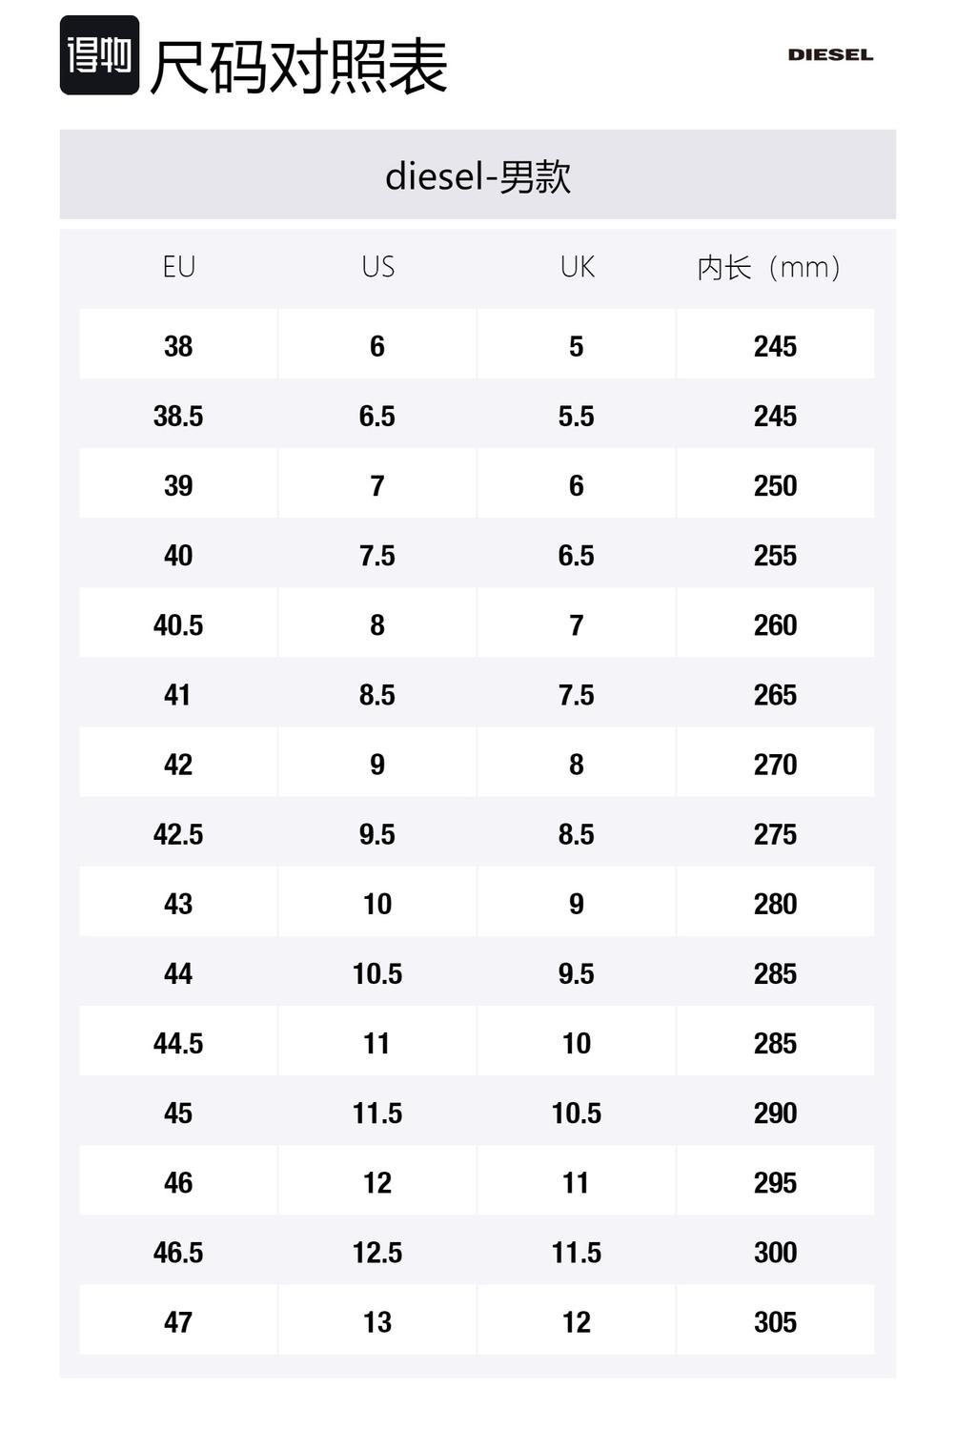Image resolution: width=956 pixels, height=1430 pixels.
Task: Click the DIESEL brand logo
Action: coord(830,55)
